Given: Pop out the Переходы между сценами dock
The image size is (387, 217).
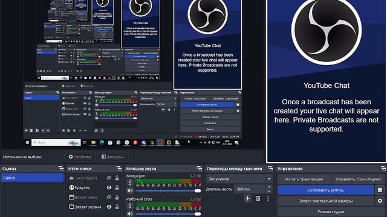Looking at the screenshot, I should 270,169.
